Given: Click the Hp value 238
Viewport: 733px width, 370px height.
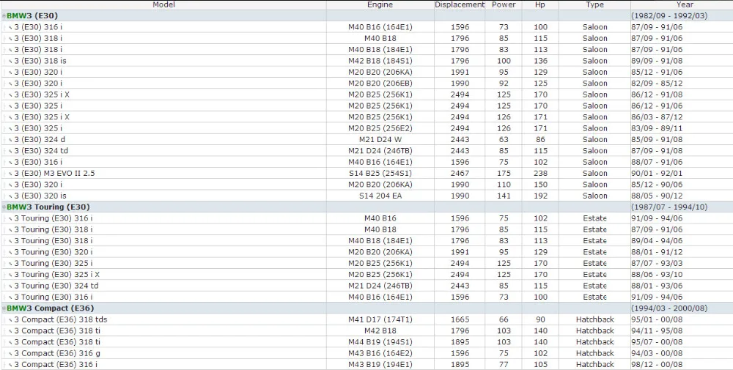Looking at the screenshot, I should pos(540,174).
